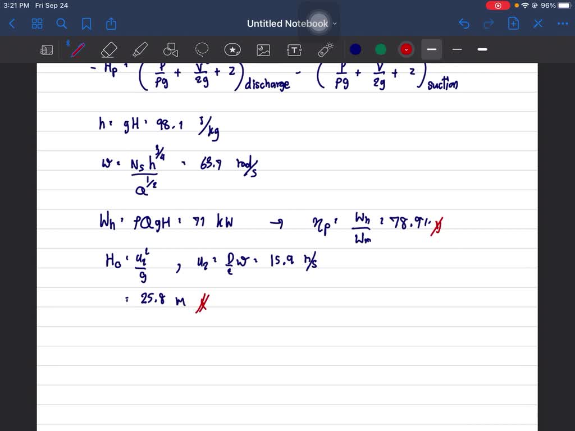Add a new page

[x=513, y=24]
